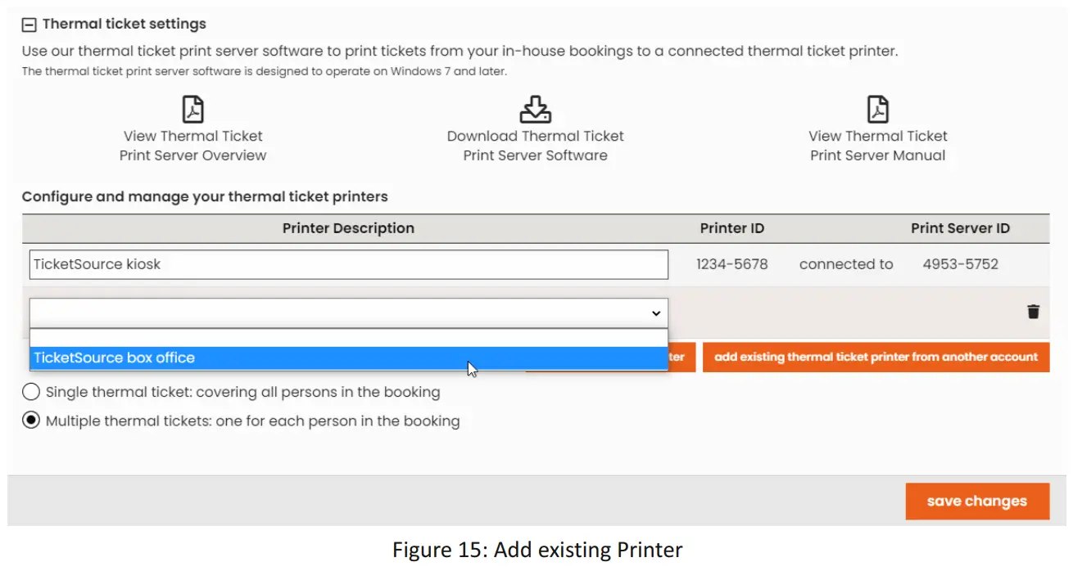Screen dimensions: 1073x580
Task: Click the Printer Description column header
Action: tap(348, 228)
